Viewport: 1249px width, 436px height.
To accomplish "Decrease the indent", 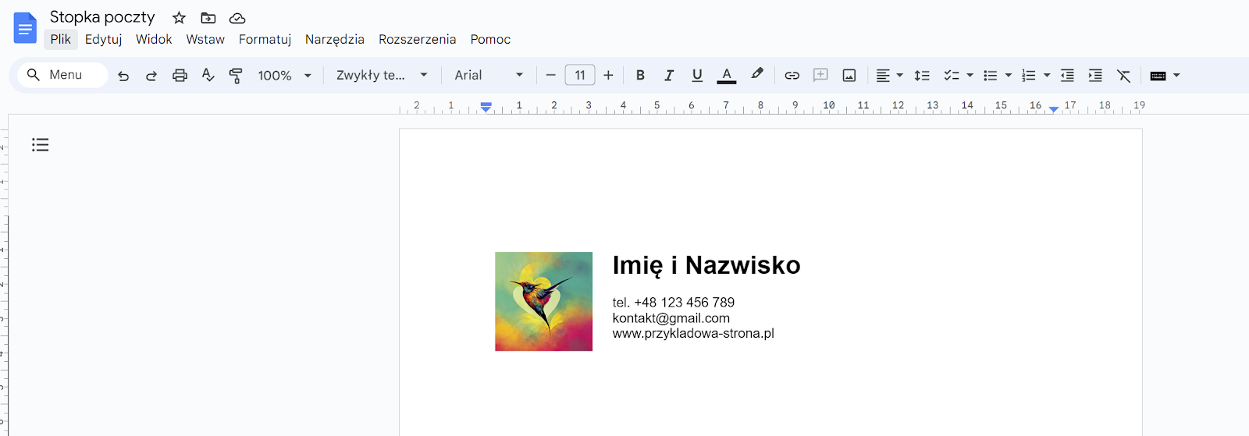I will point(1067,76).
